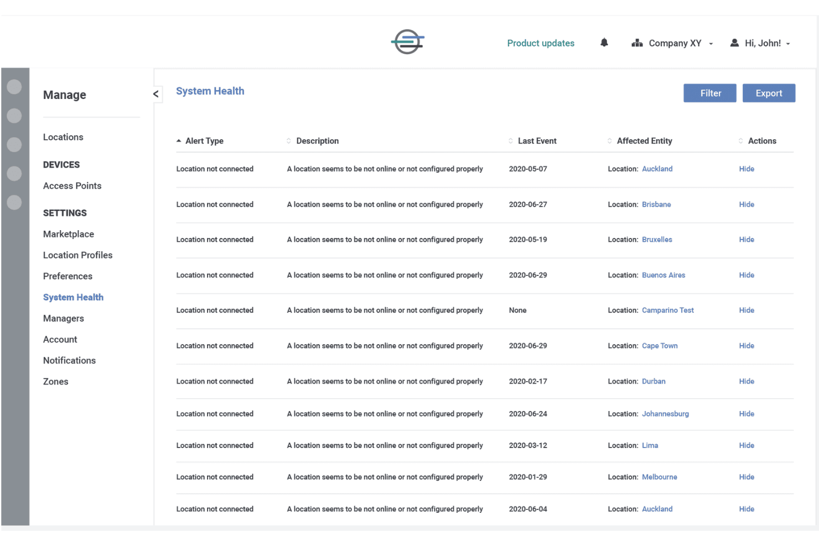Click the System Health page title

pos(210,91)
